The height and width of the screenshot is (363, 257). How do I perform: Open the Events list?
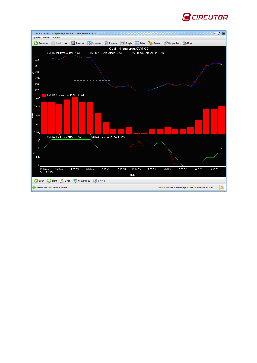click(x=154, y=43)
